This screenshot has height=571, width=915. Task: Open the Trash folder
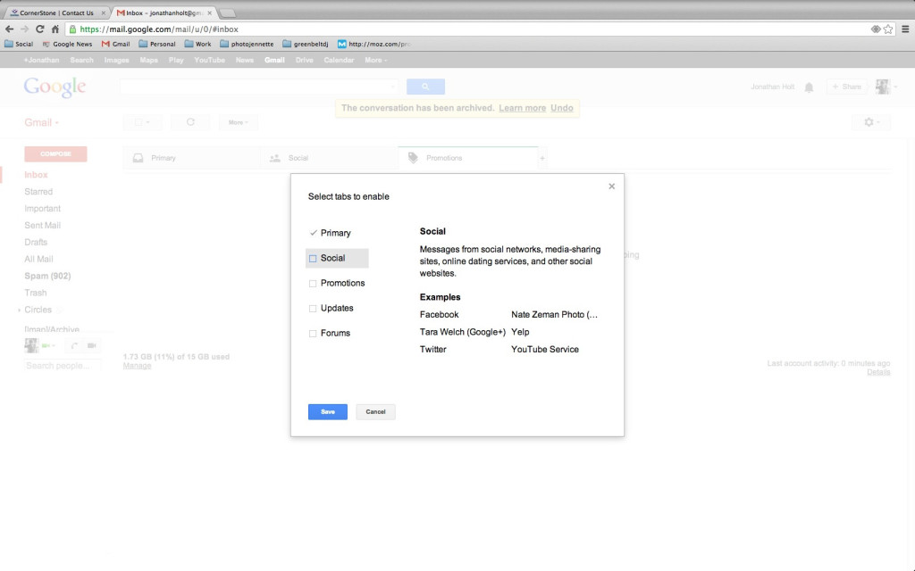point(36,293)
